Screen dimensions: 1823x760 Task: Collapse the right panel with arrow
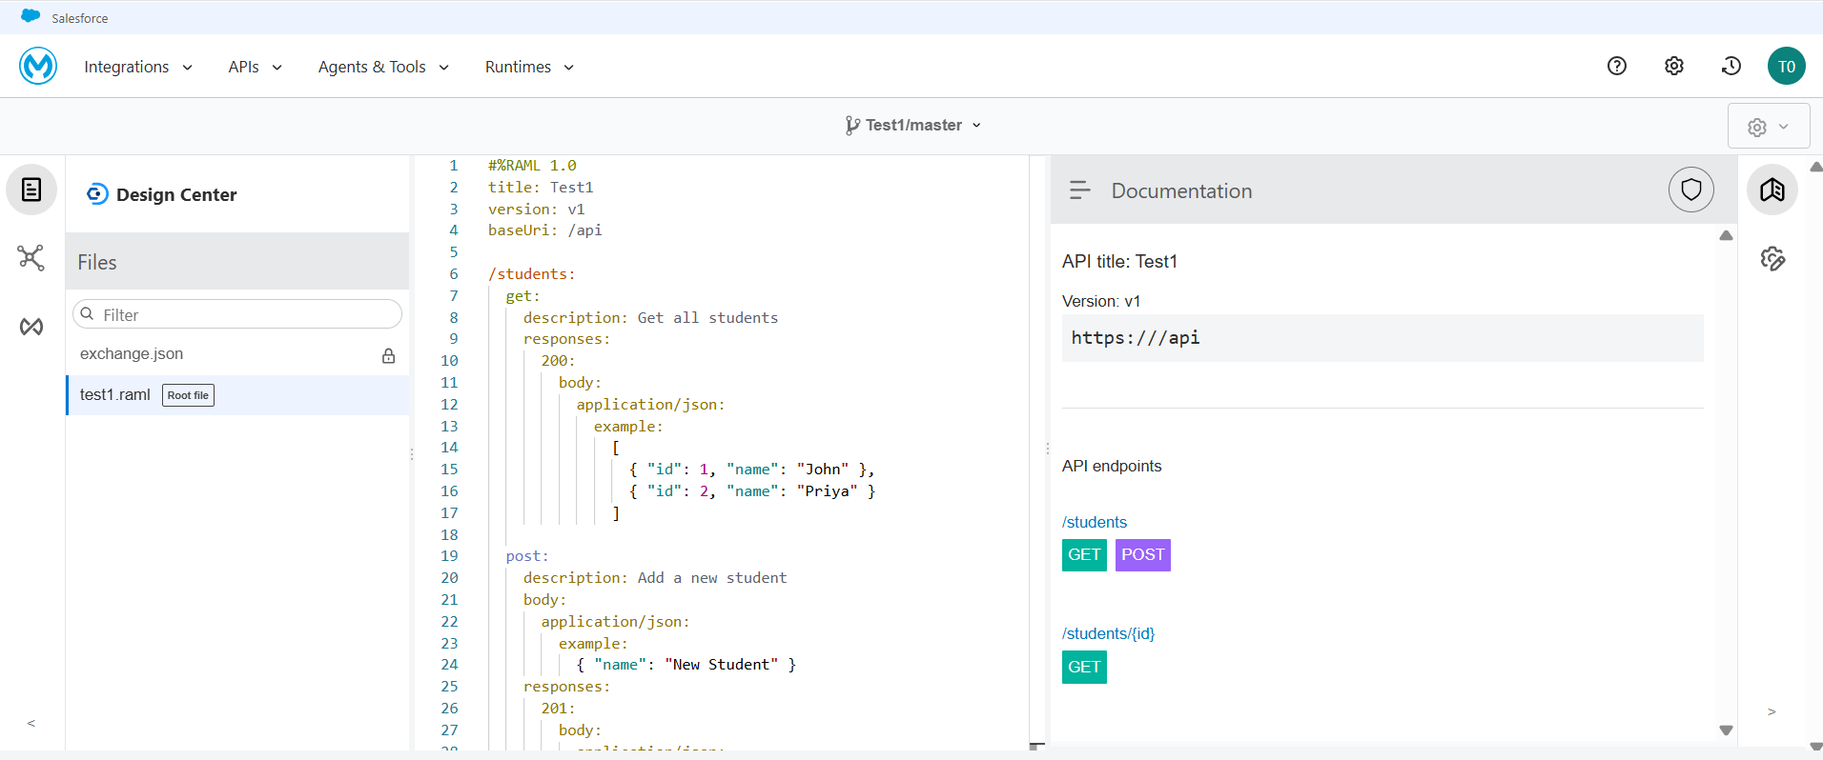click(1772, 711)
